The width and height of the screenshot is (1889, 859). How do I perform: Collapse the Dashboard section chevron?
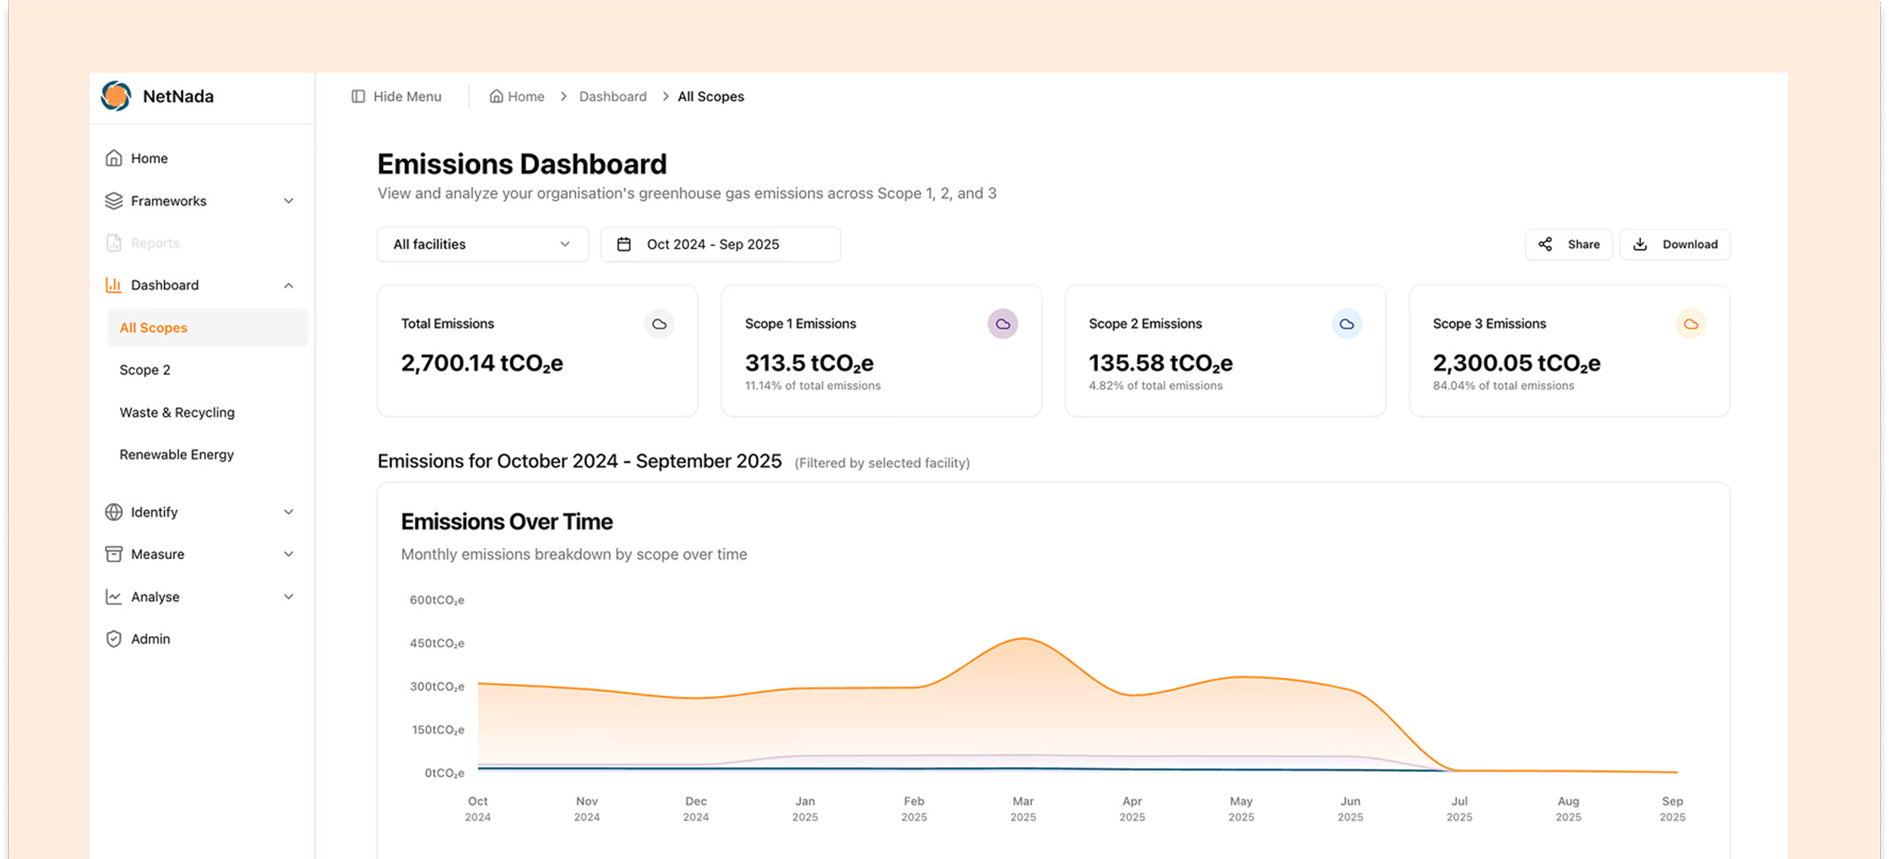coord(289,286)
